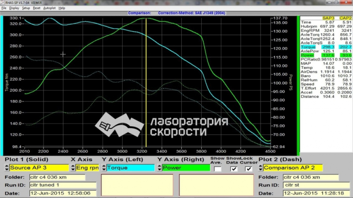Click the comparison Run ID field 'citr st'
The height and width of the screenshot is (198, 353).
316,185
